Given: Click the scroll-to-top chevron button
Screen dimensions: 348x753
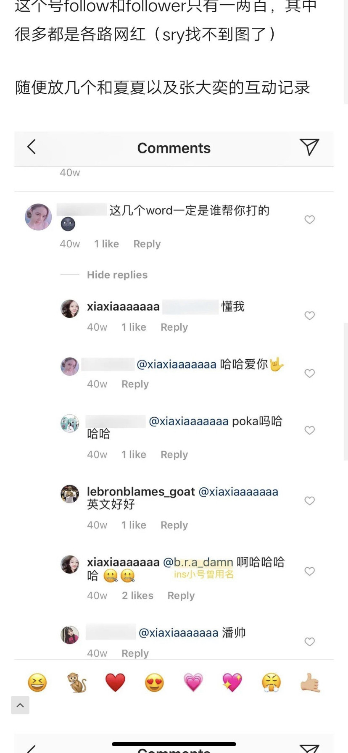Looking at the screenshot, I should [x=20, y=705].
